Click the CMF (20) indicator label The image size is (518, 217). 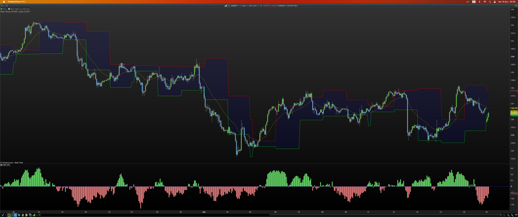pos(6,165)
